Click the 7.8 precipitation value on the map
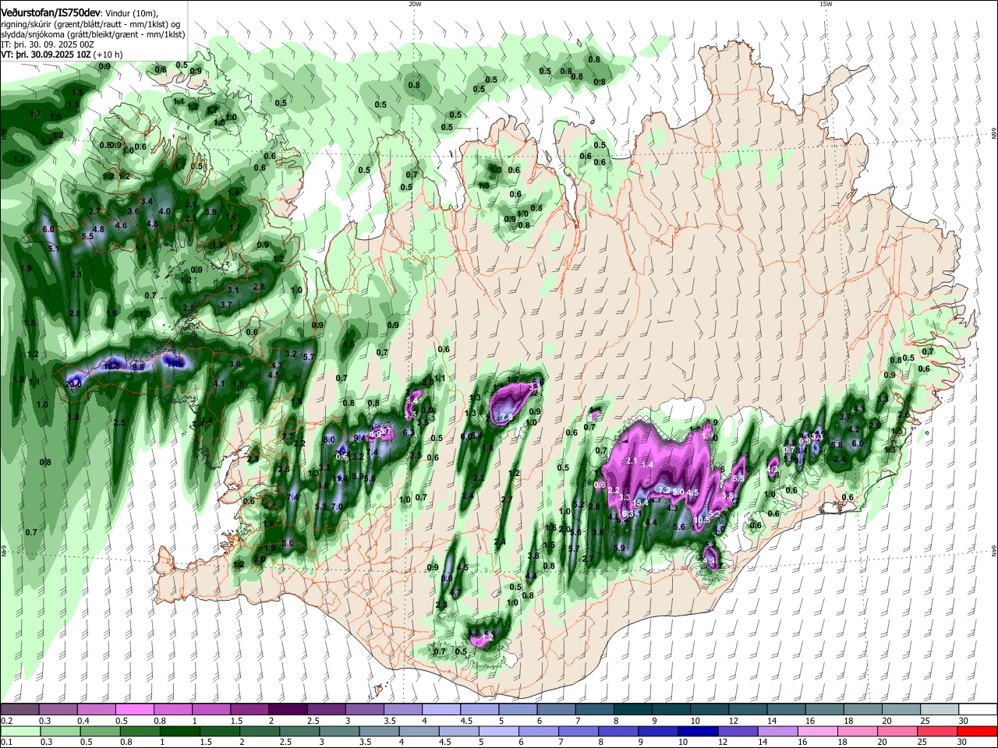This screenshot has height=748, width=998. pyautogui.click(x=506, y=418)
